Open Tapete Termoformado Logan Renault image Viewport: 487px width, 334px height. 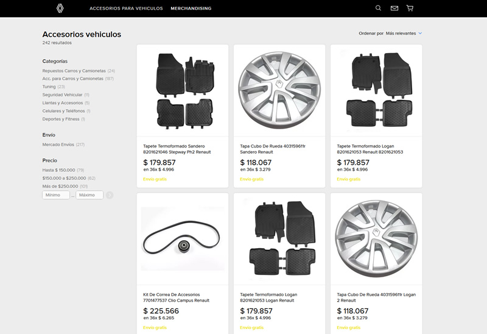coord(279,239)
